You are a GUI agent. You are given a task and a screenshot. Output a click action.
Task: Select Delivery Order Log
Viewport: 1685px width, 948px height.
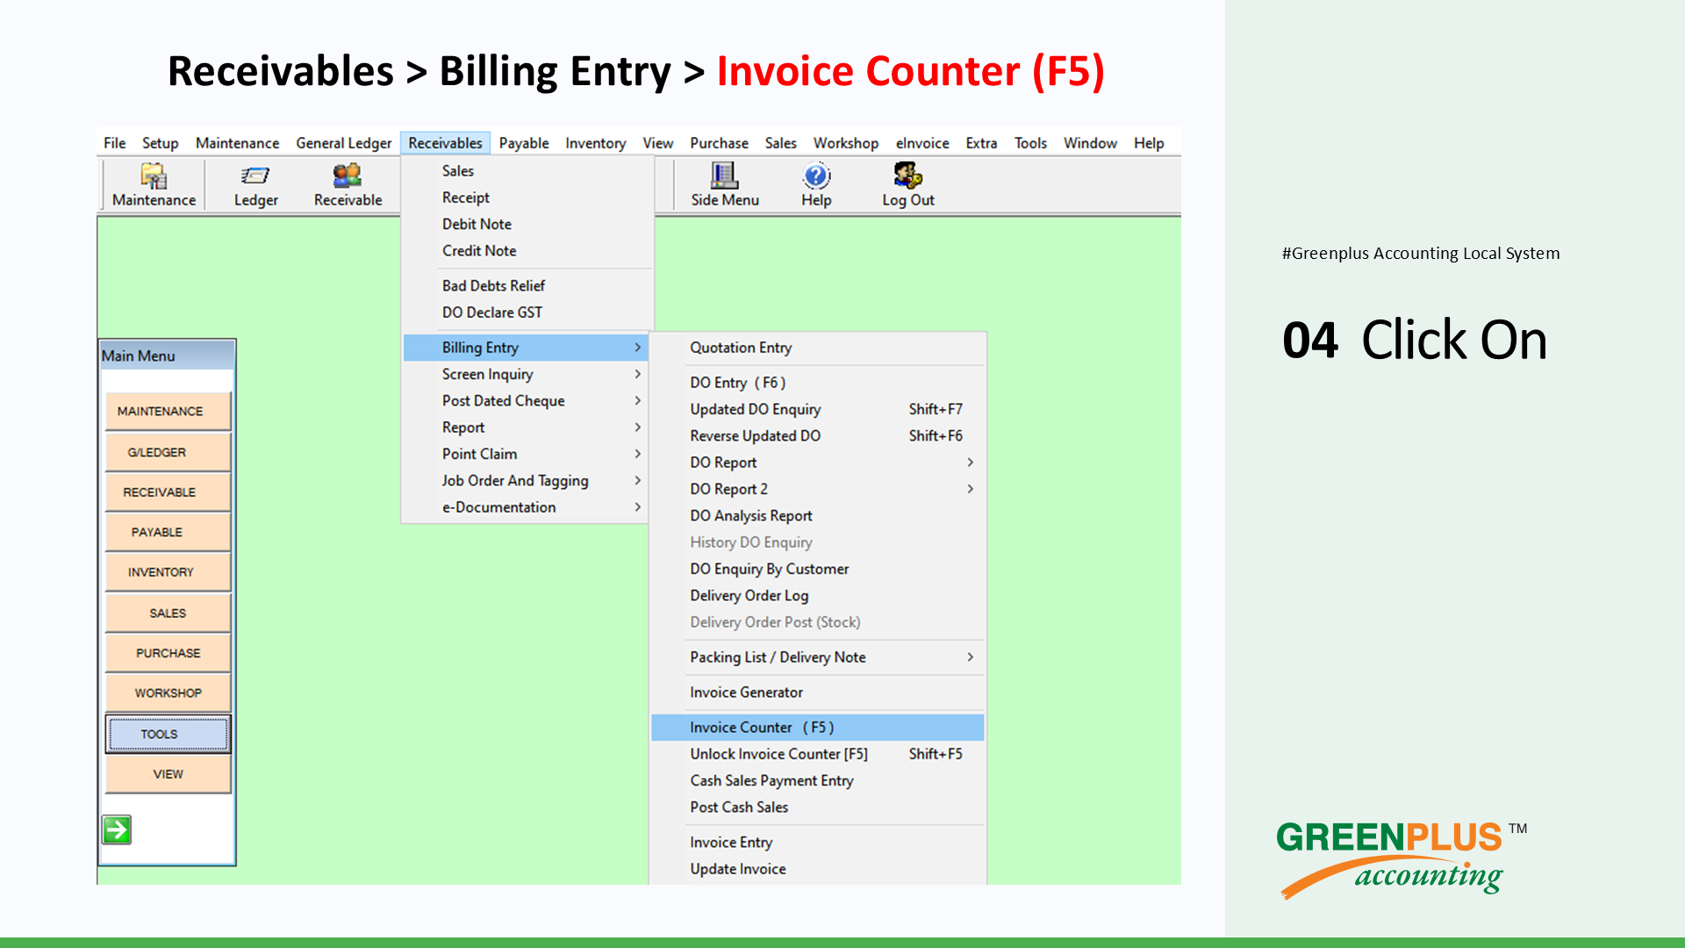[x=818, y=596]
